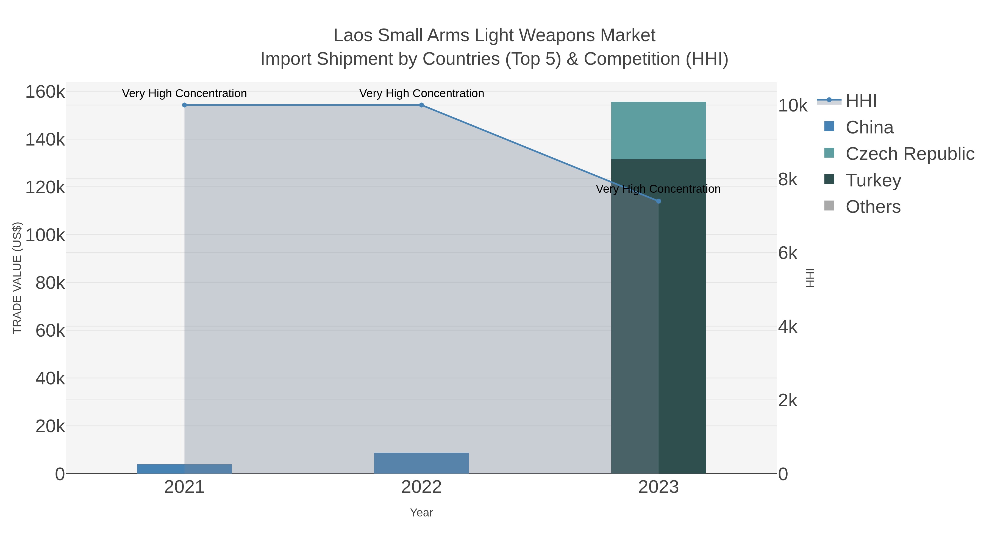Click the 2022 China bar
The image size is (989, 556).
click(x=421, y=463)
